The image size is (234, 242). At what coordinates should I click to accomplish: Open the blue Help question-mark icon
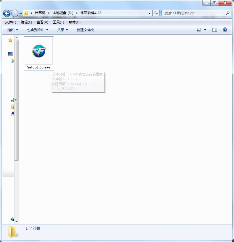(x=225, y=30)
